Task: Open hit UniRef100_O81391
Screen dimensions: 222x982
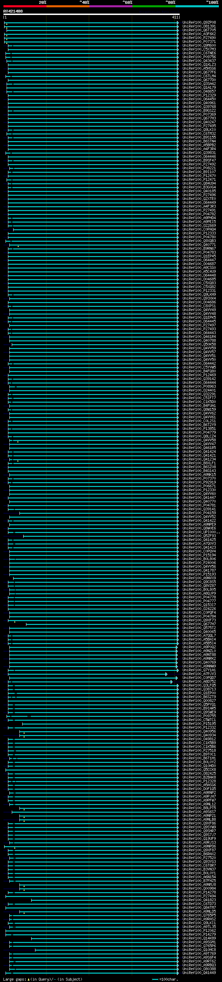Action: pyautogui.click(x=199, y=26)
